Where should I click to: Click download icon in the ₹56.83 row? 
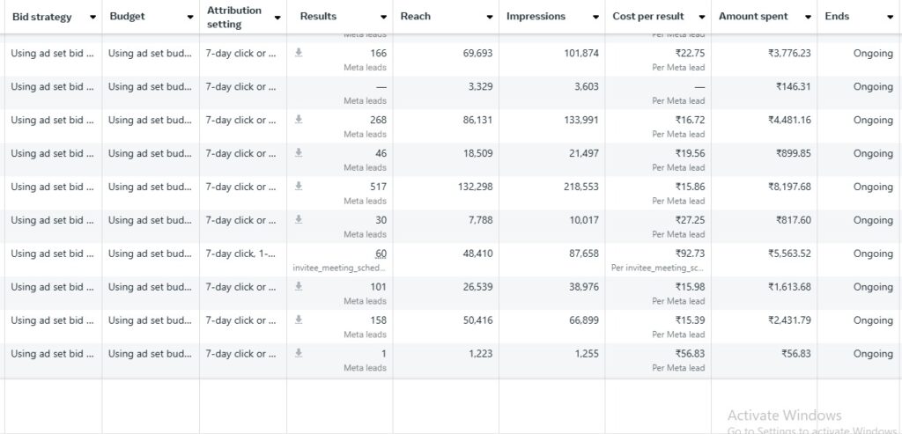coord(299,354)
